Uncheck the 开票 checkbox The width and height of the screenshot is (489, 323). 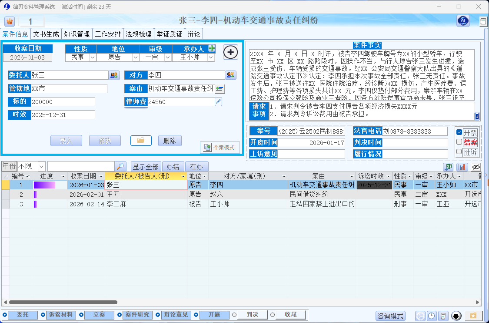click(x=459, y=132)
